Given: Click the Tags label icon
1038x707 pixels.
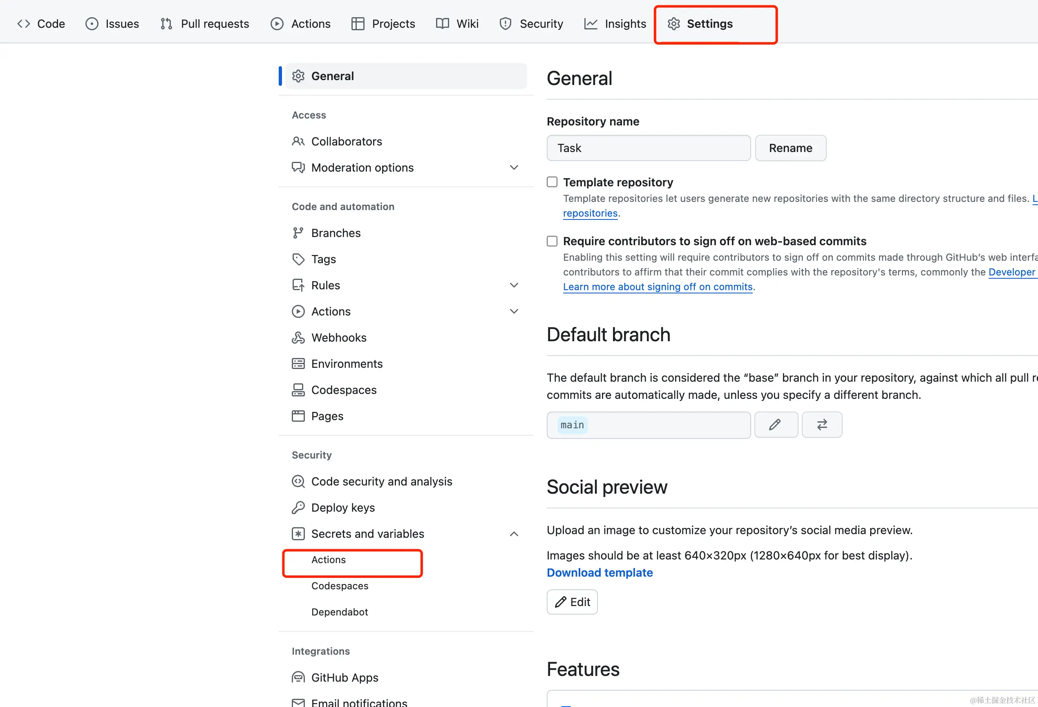Looking at the screenshot, I should [298, 259].
